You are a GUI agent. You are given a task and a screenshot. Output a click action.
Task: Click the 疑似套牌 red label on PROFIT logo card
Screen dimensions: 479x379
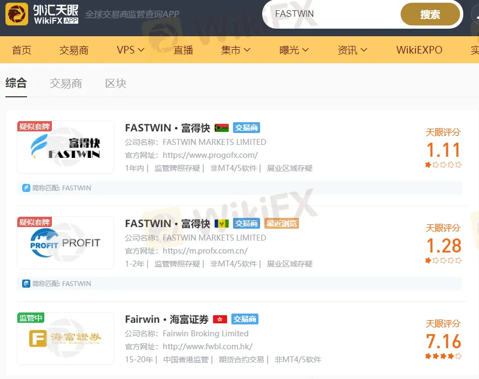tap(35, 222)
